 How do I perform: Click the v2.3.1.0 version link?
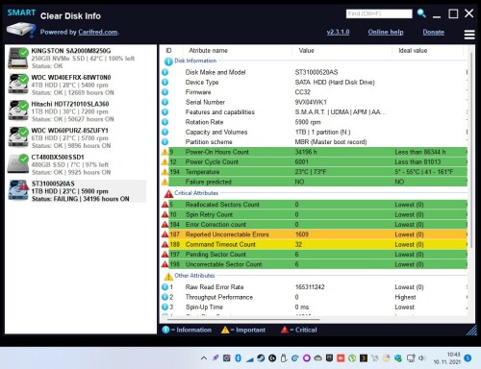point(338,32)
